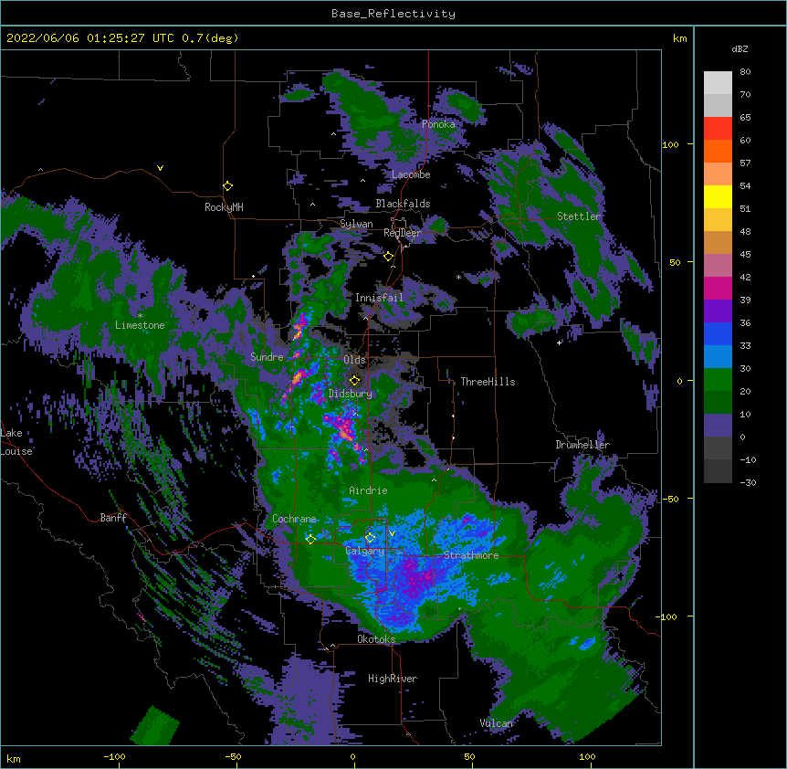Image resolution: width=787 pixels, height=769 pixels.
Task: Click the Airdrie label
Action: pos(368,490)
